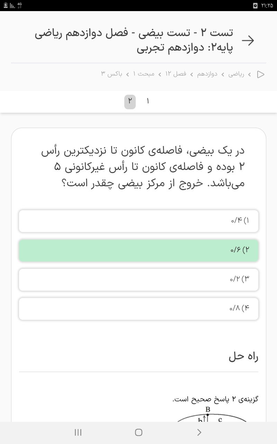277x444 pixels.
Task: Select answer option 3 (۰/۲)
Action: [x=138, y=279]
